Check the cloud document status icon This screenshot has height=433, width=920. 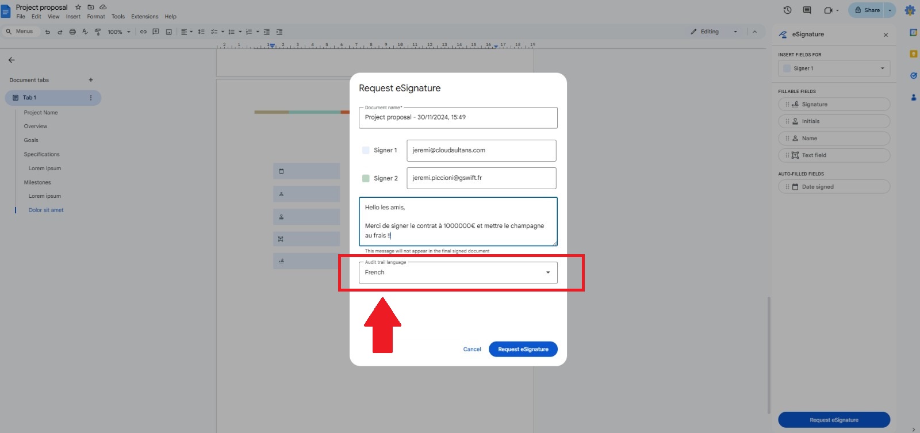click(x=103, y=7)
